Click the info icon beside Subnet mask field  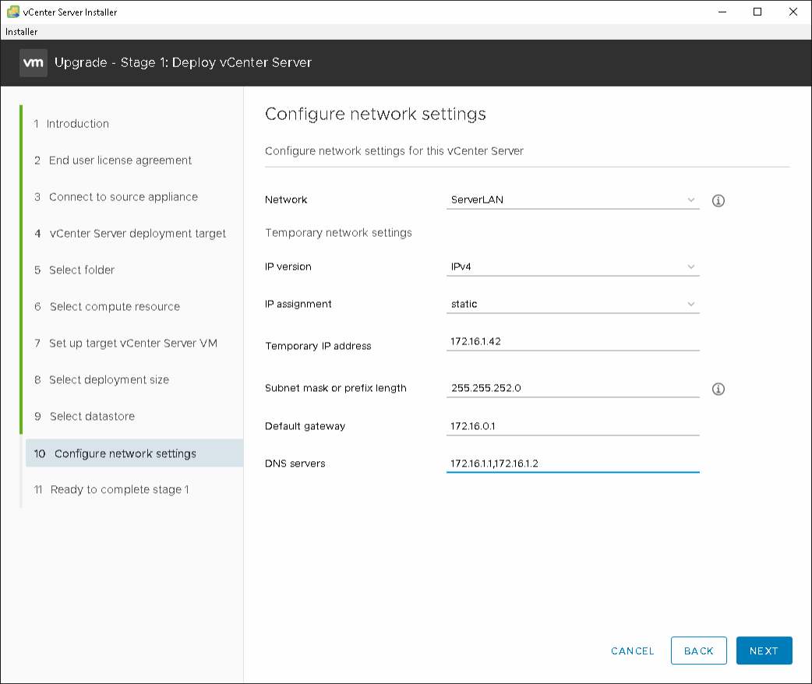pyautogui.click(x=718, y=389)
